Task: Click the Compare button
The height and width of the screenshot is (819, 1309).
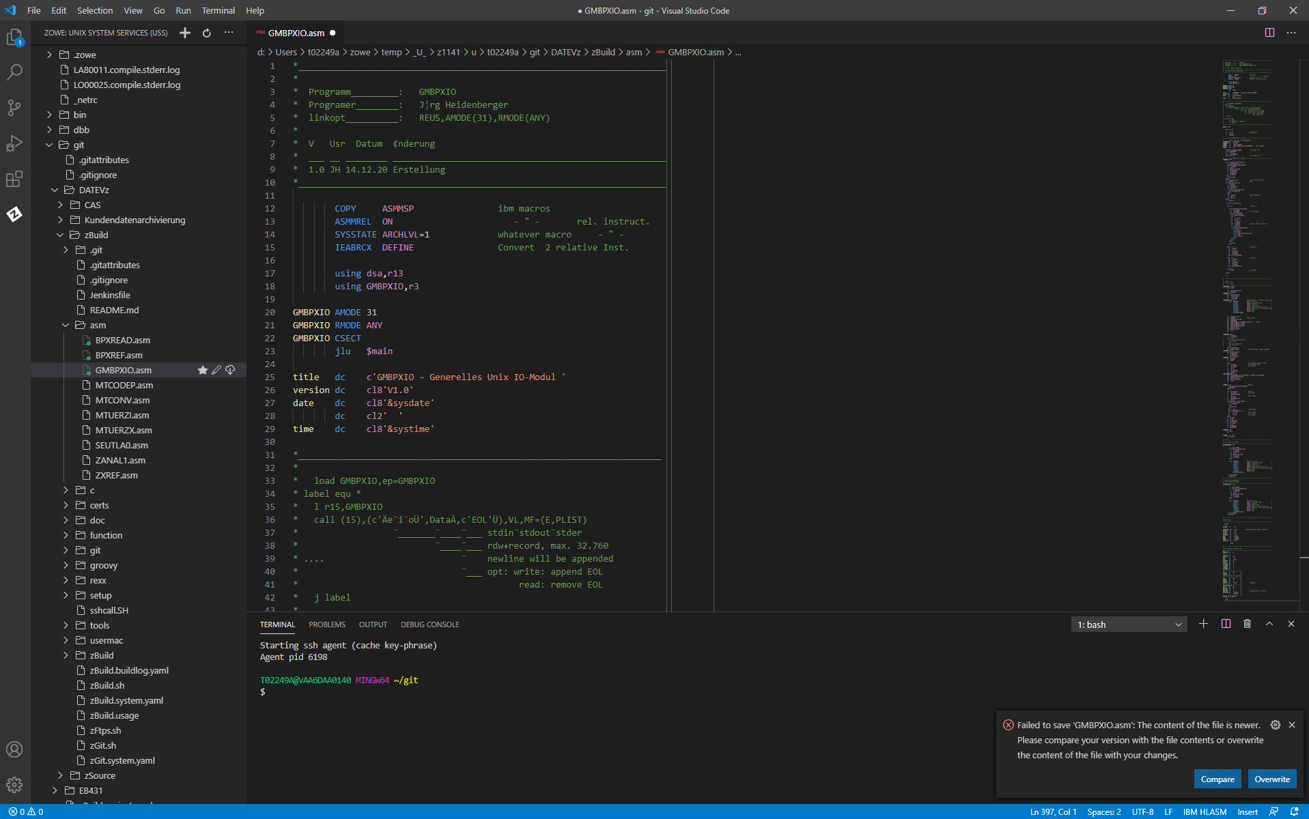Action: click(x=1217, y=779)
